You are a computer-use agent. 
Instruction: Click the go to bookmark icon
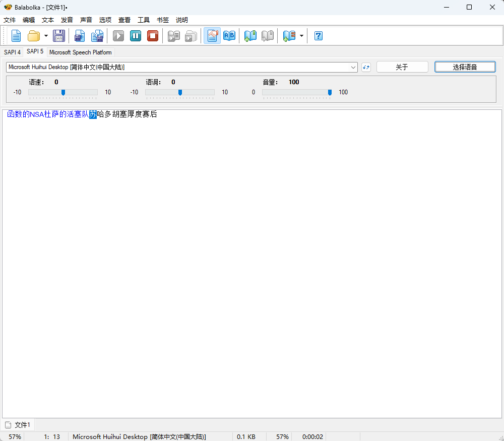tap(268, 36)
